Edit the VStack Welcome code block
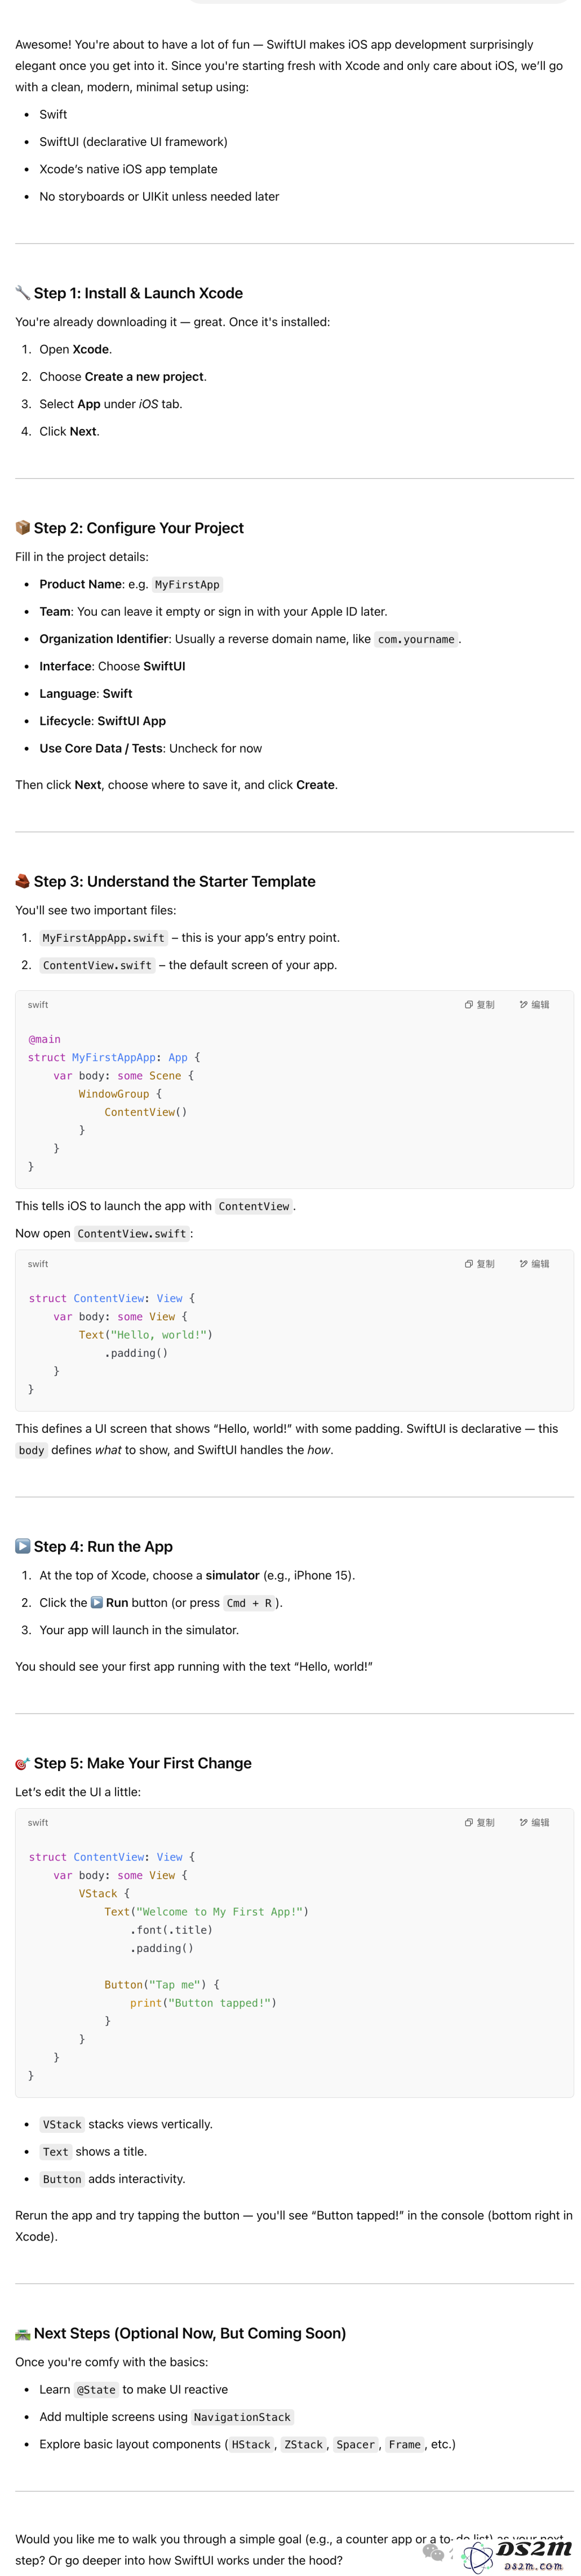Viewport: 581px width, 2576px height. point(534,1822)
